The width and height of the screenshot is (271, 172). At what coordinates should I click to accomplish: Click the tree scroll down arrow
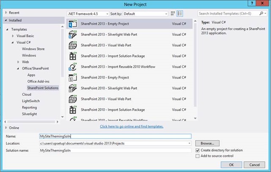pyautogui.click(x=62, y=117)
